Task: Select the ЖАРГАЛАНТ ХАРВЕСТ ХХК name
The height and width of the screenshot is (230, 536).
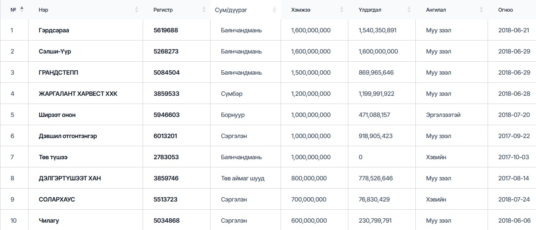Action: tap(78, 94)
